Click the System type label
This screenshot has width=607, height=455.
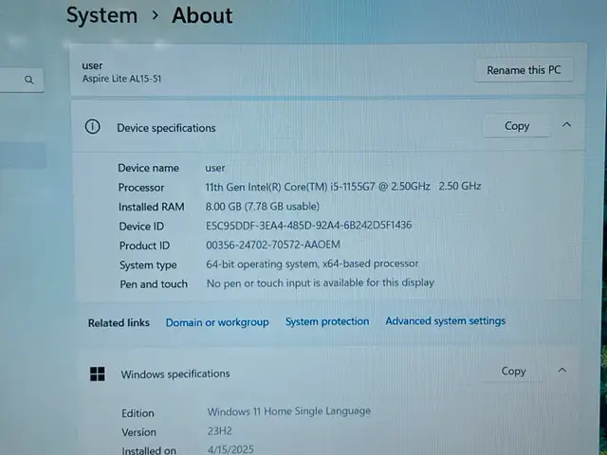pyautogui.click(x=148, y=265)
